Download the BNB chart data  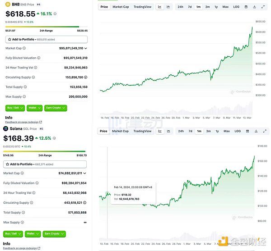(x=255, y=7)
